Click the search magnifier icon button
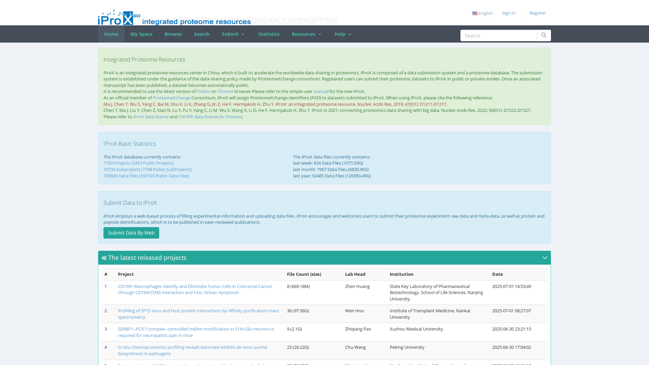 click(544, 35)
